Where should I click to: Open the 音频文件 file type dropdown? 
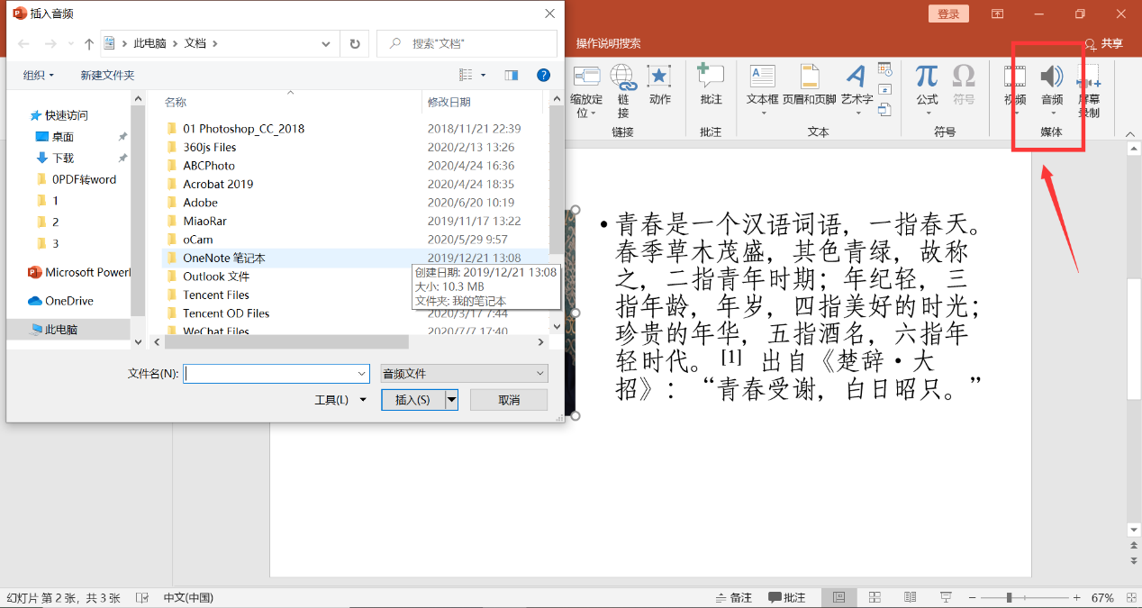(x=464, y=373)
